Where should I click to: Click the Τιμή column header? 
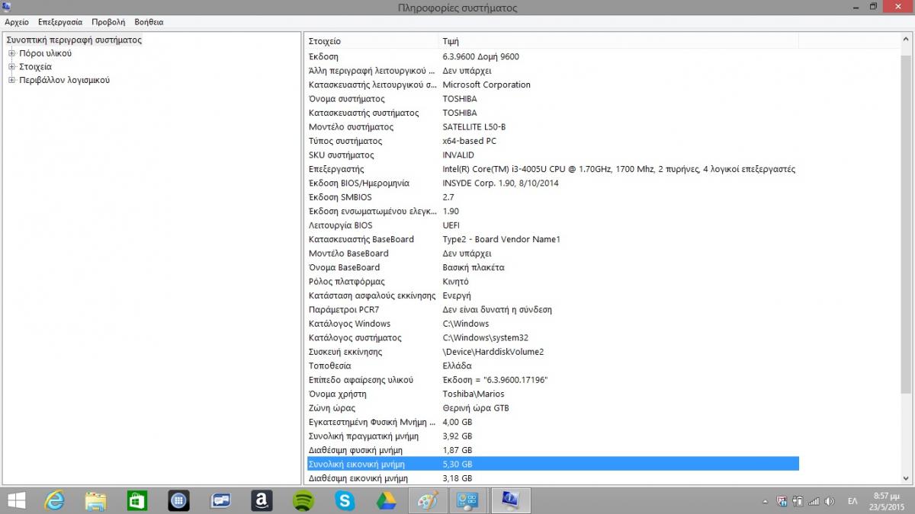click(619, 41)
